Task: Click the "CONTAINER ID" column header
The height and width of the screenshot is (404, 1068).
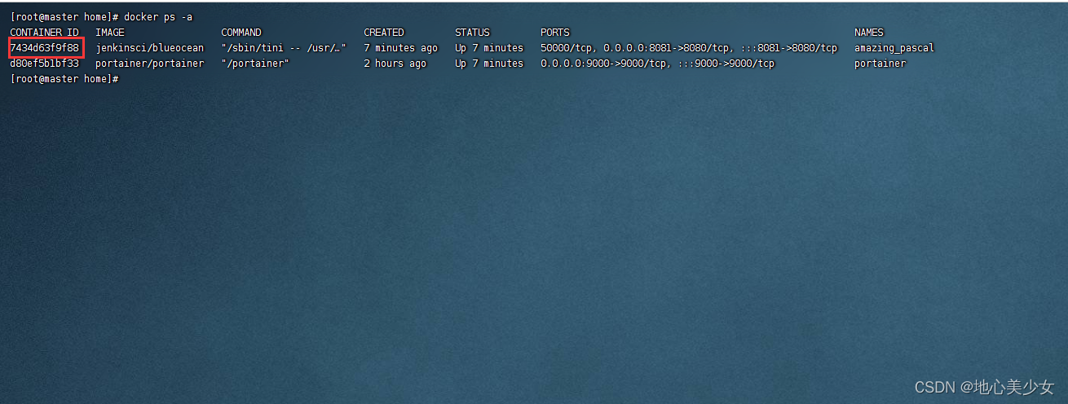Action: pos(44,33)
